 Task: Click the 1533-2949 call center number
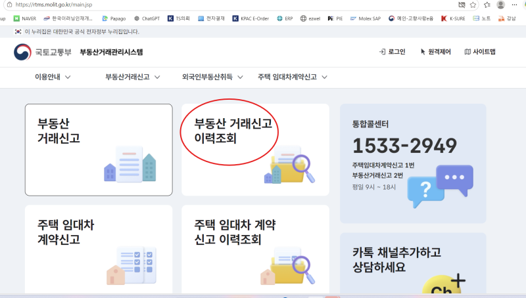click(x=404, y=146)
